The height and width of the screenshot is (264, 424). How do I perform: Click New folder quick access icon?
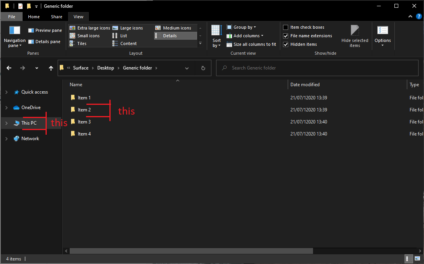point(29,6)
